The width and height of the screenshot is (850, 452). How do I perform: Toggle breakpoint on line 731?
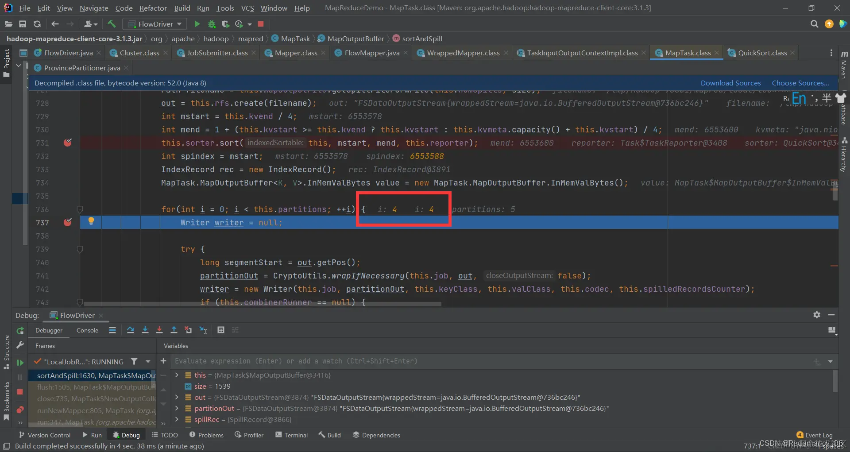click(x=68, y=143)
